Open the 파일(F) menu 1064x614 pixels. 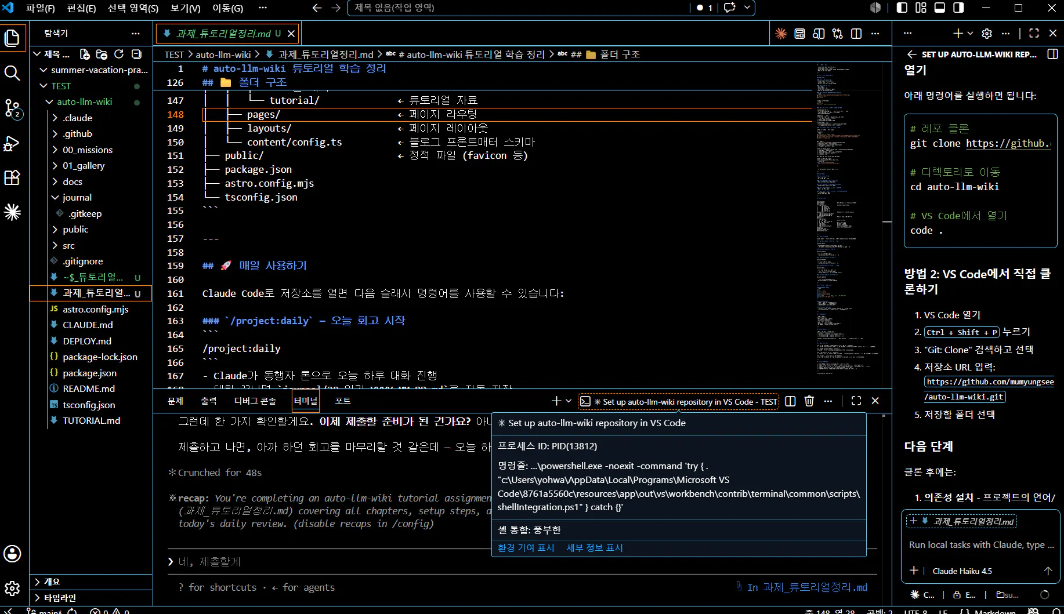(41, 8)
